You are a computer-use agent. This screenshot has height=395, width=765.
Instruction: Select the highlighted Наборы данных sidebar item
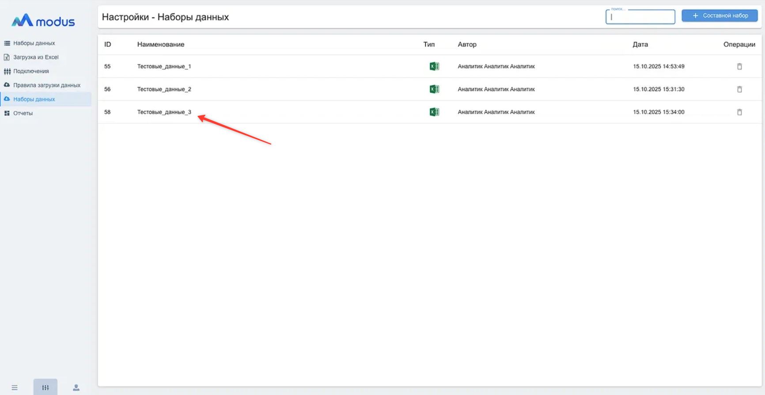pyautogui.click(x=34, y=99)
